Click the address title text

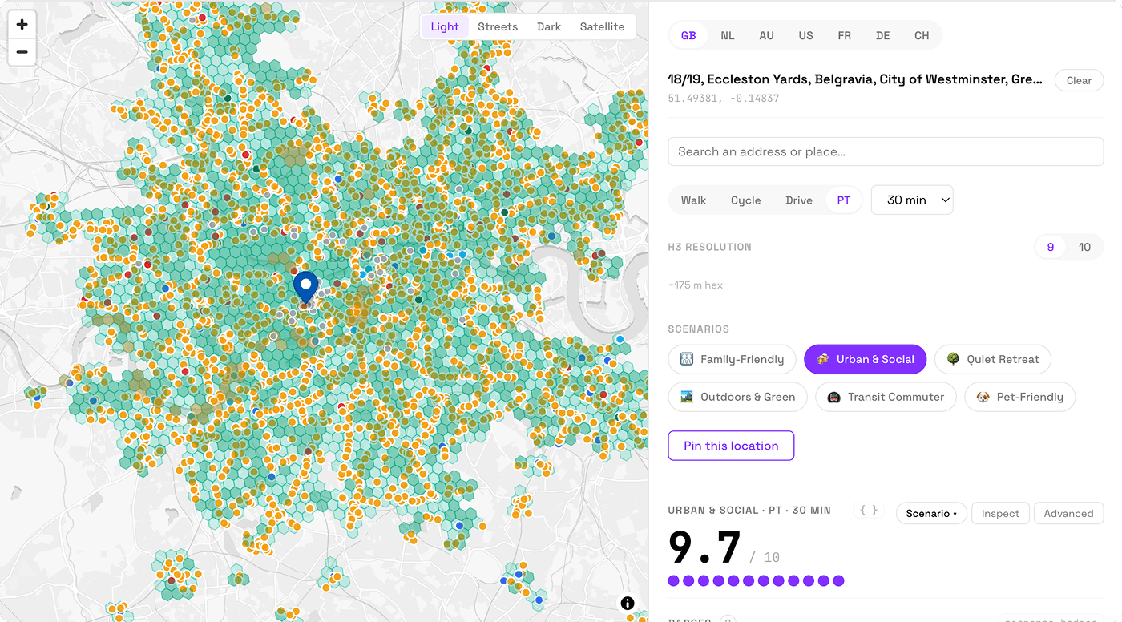(855, 79)
